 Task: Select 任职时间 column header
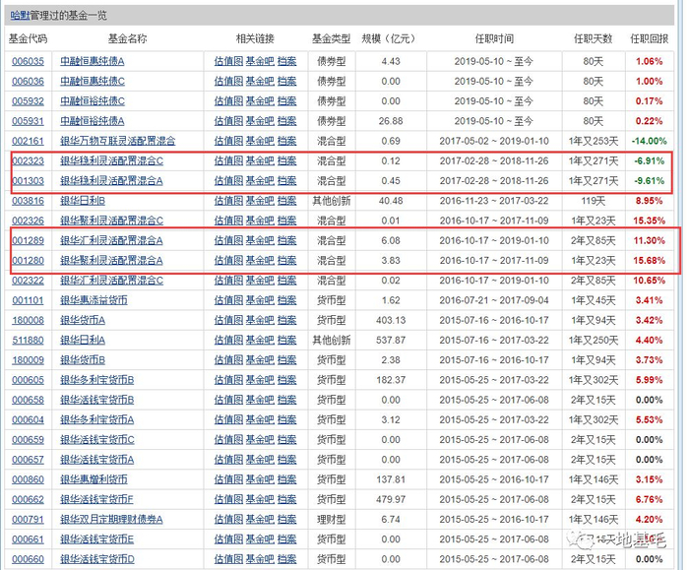coord(494,38)
